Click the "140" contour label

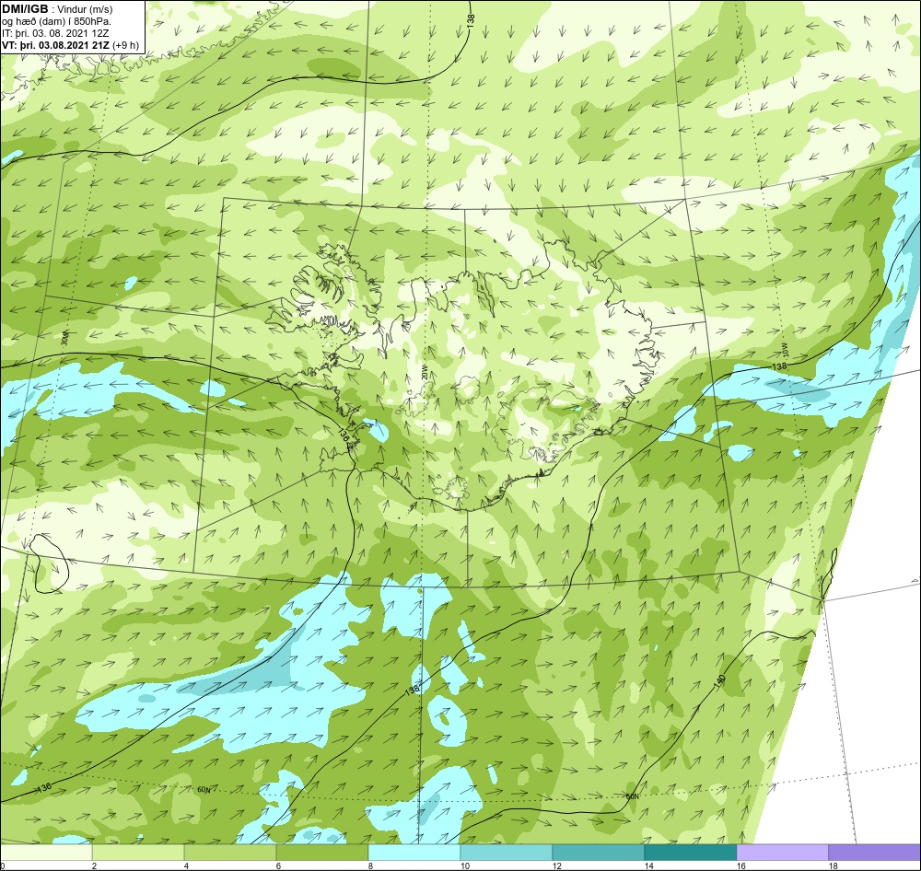pyautogui.click(x=720, y=681)
